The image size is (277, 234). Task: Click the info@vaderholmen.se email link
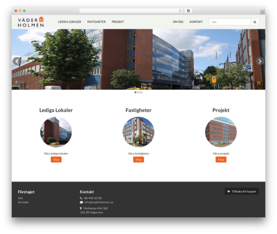point(99,202)
